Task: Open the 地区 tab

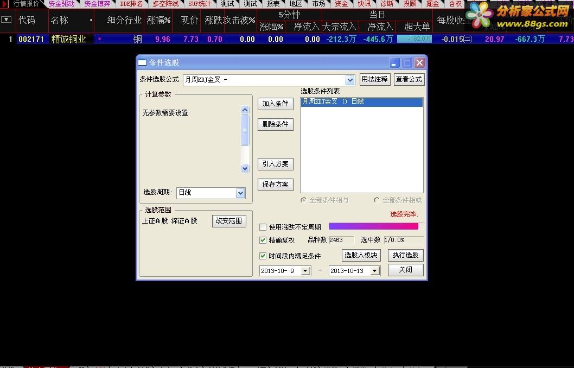Action: tap(296, 4)
